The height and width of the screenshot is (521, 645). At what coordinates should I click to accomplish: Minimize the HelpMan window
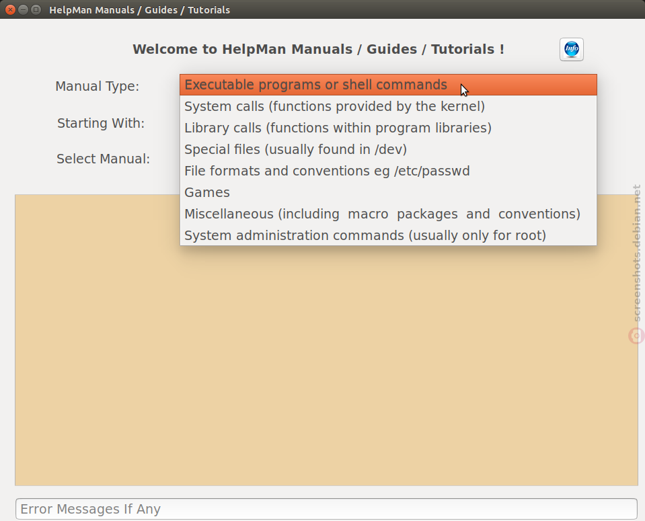23,9
